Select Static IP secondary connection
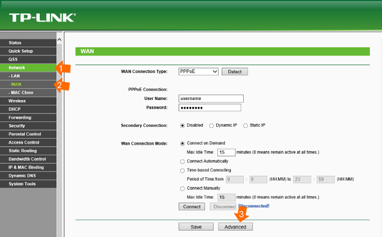Screen dimensions: 382x237 (245, 125)
